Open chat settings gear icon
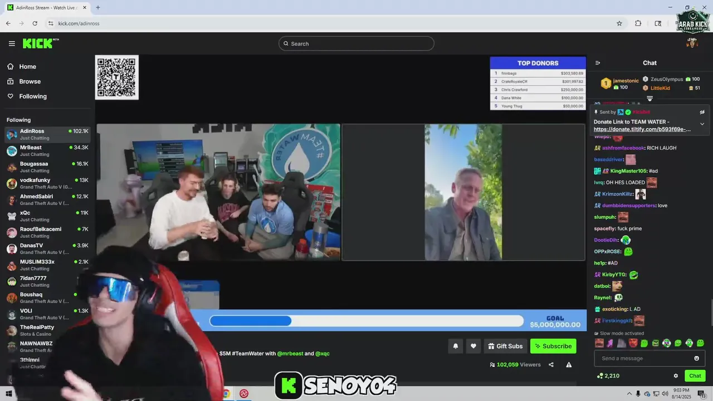Screen dimensions: 713x401 point(676,376)
